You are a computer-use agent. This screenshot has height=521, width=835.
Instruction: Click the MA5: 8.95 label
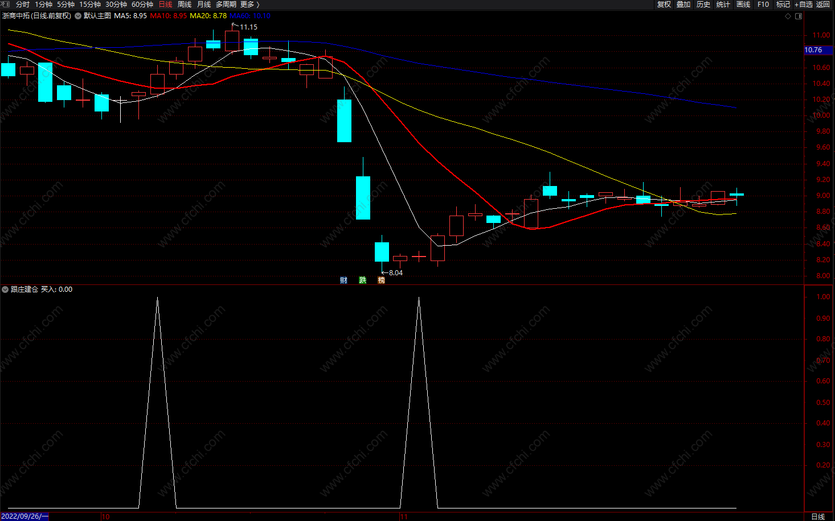coord(130,16)
